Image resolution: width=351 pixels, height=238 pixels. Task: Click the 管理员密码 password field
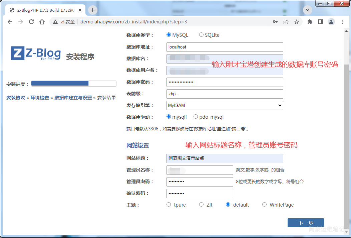200,182
